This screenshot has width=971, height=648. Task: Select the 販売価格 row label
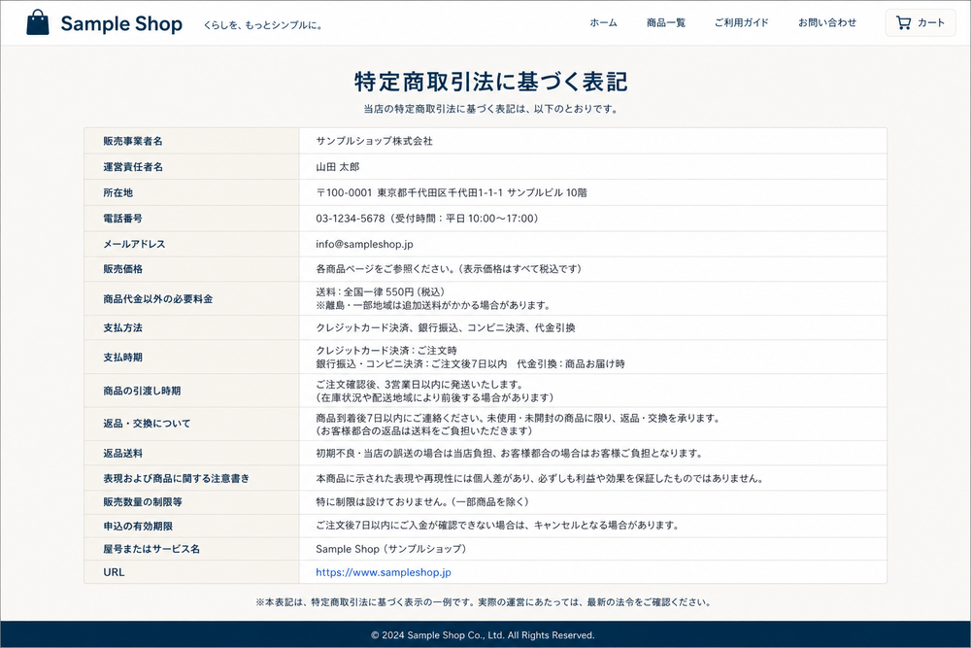pos(122,269)
